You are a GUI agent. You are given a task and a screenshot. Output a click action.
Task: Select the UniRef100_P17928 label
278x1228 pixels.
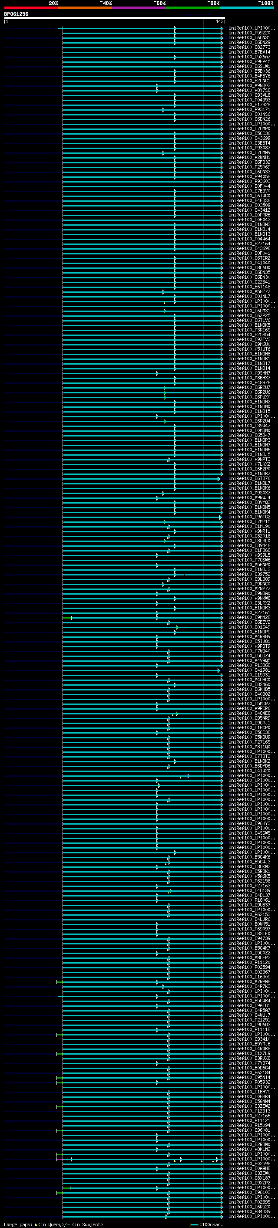click(249, 105)
